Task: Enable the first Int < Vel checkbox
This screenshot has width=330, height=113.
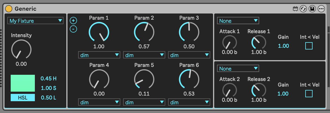Action: pyautogui.click(x=309, y=46)
